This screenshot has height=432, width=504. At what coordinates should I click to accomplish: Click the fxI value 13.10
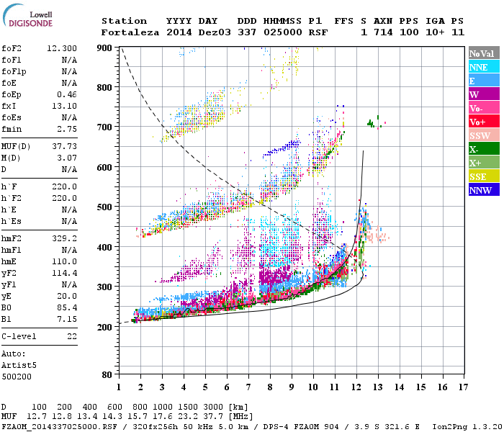tap(65, 106)
